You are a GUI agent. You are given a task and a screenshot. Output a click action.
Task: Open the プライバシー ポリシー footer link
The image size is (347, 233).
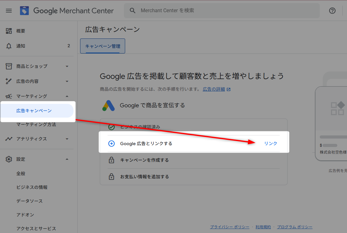coord(229,227)
